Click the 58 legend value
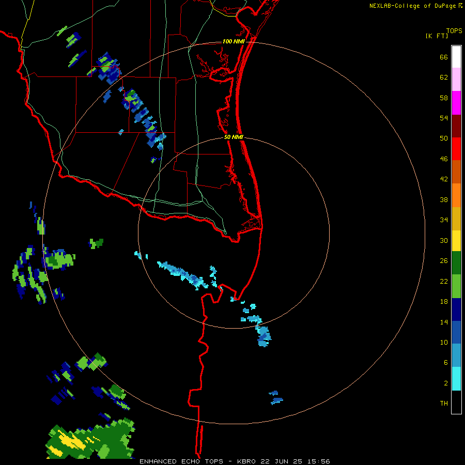The height and width of the screenshot is (465, 465). (444, 98)
